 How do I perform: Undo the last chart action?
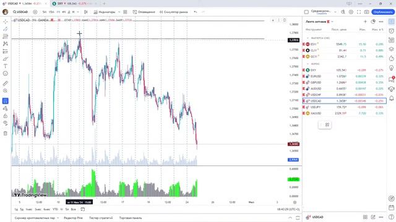click(x=196, y=12)
